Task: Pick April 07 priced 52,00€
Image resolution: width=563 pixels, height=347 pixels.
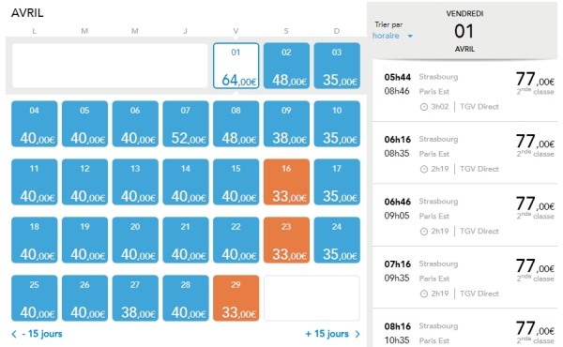Action: coord(186,124)
